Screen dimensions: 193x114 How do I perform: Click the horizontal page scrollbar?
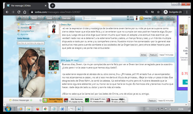coord(88,105)
